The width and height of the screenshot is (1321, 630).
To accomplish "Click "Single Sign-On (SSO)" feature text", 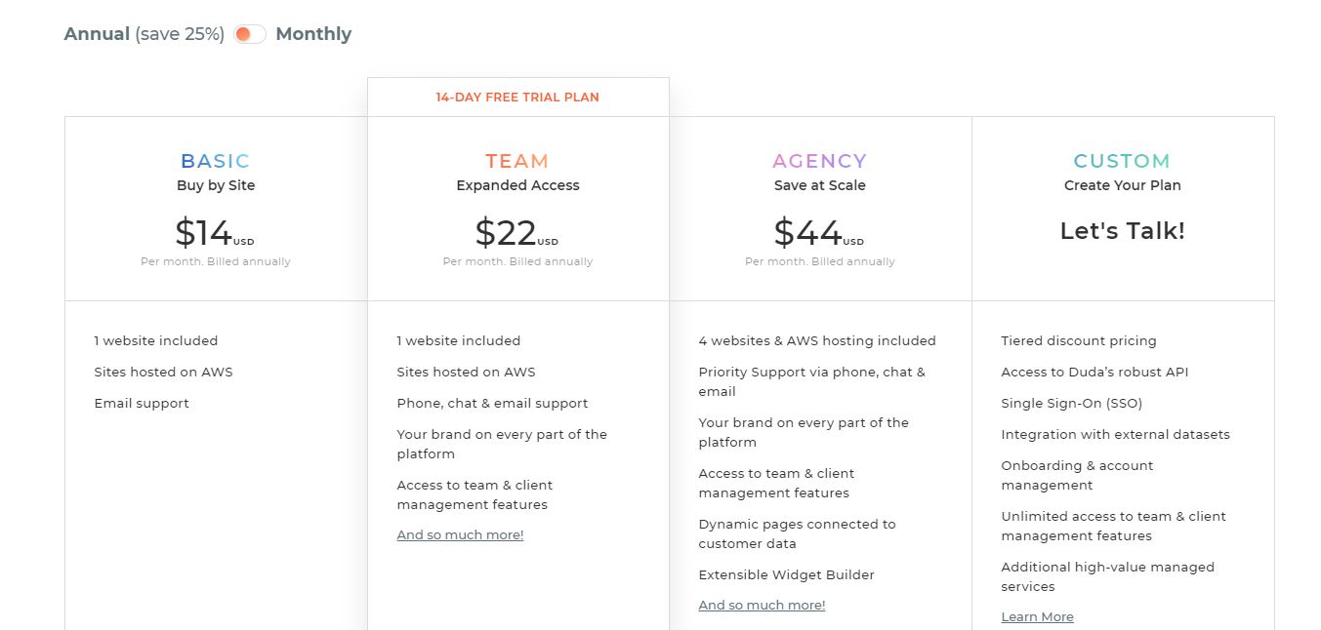I will pyautogui.click(x=1071, y=404).
